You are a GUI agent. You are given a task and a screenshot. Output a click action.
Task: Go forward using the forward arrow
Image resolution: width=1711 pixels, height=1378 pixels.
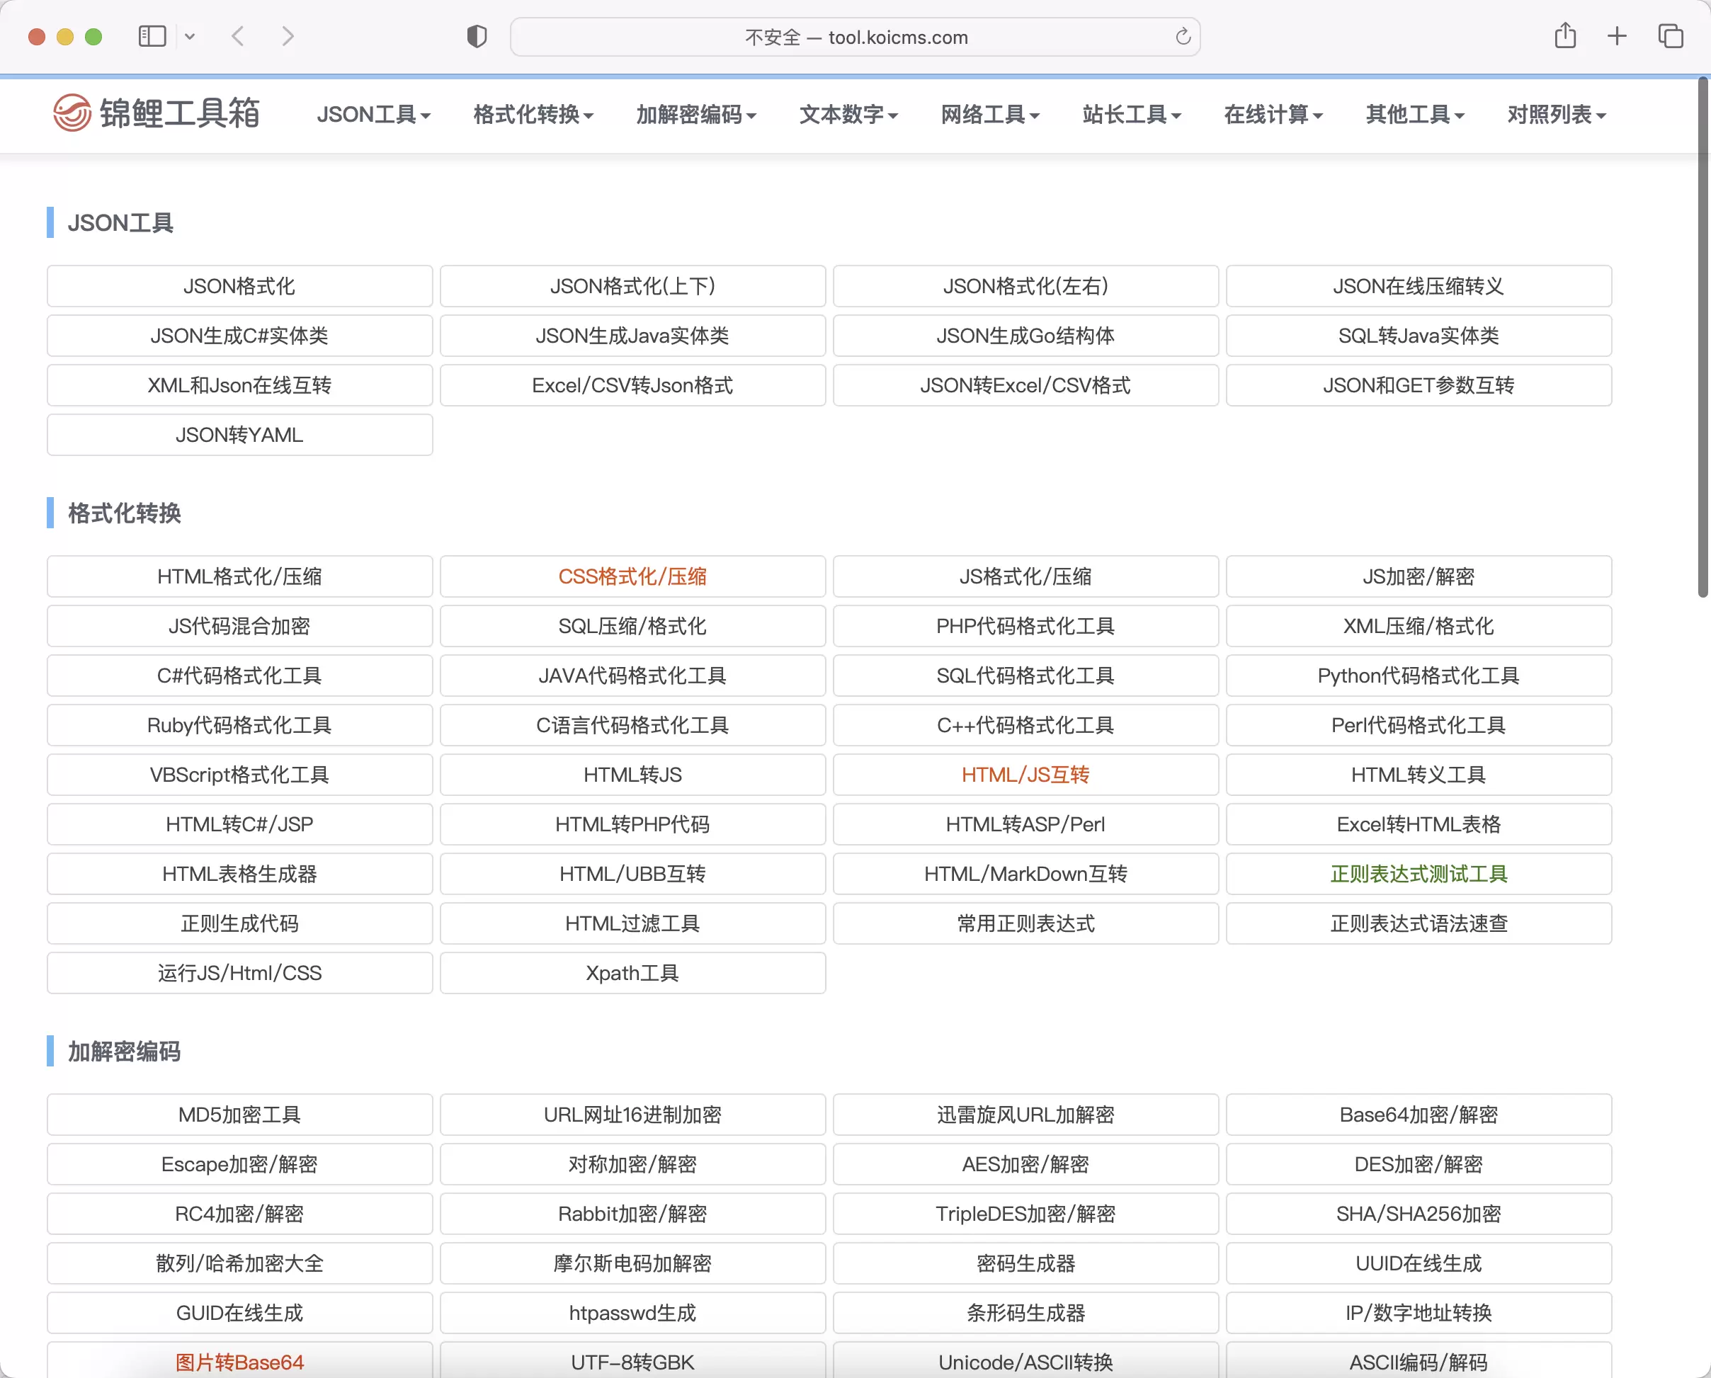[288, 35]
